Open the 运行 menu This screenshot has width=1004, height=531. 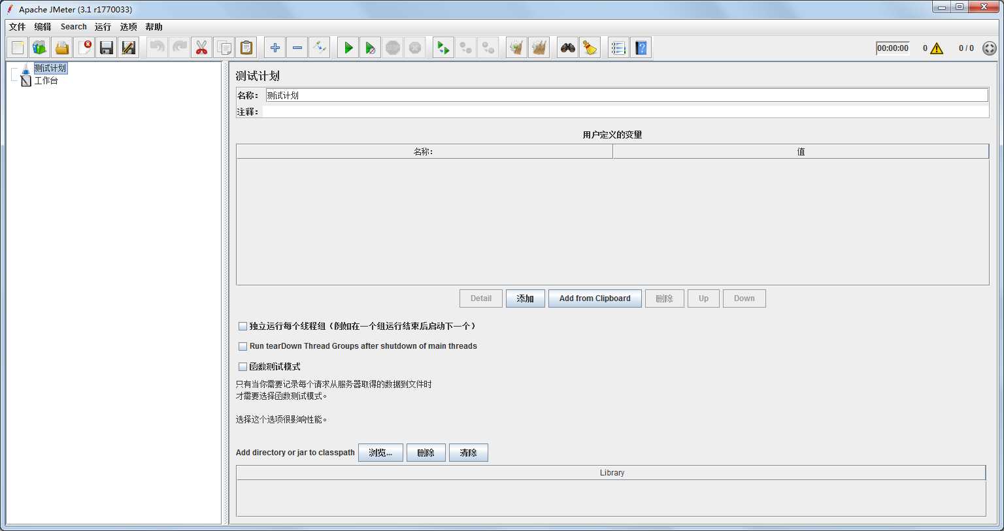coord(103,27)
